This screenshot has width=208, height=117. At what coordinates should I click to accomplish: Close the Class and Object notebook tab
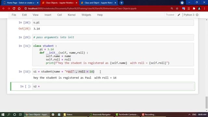[x=115, y=3]
